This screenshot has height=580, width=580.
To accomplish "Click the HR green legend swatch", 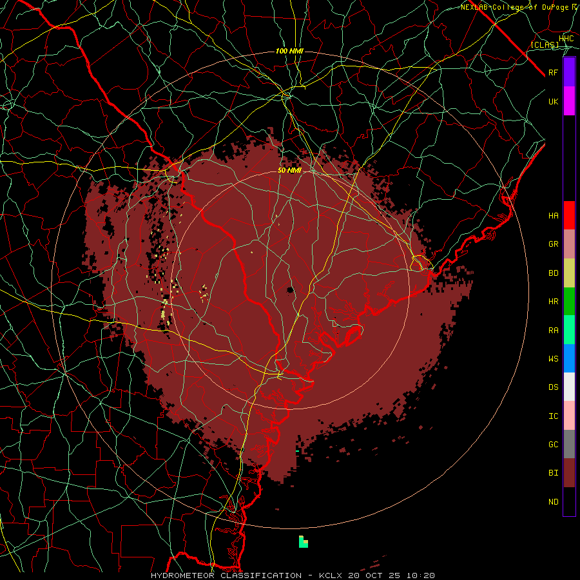I will point(569,301).
